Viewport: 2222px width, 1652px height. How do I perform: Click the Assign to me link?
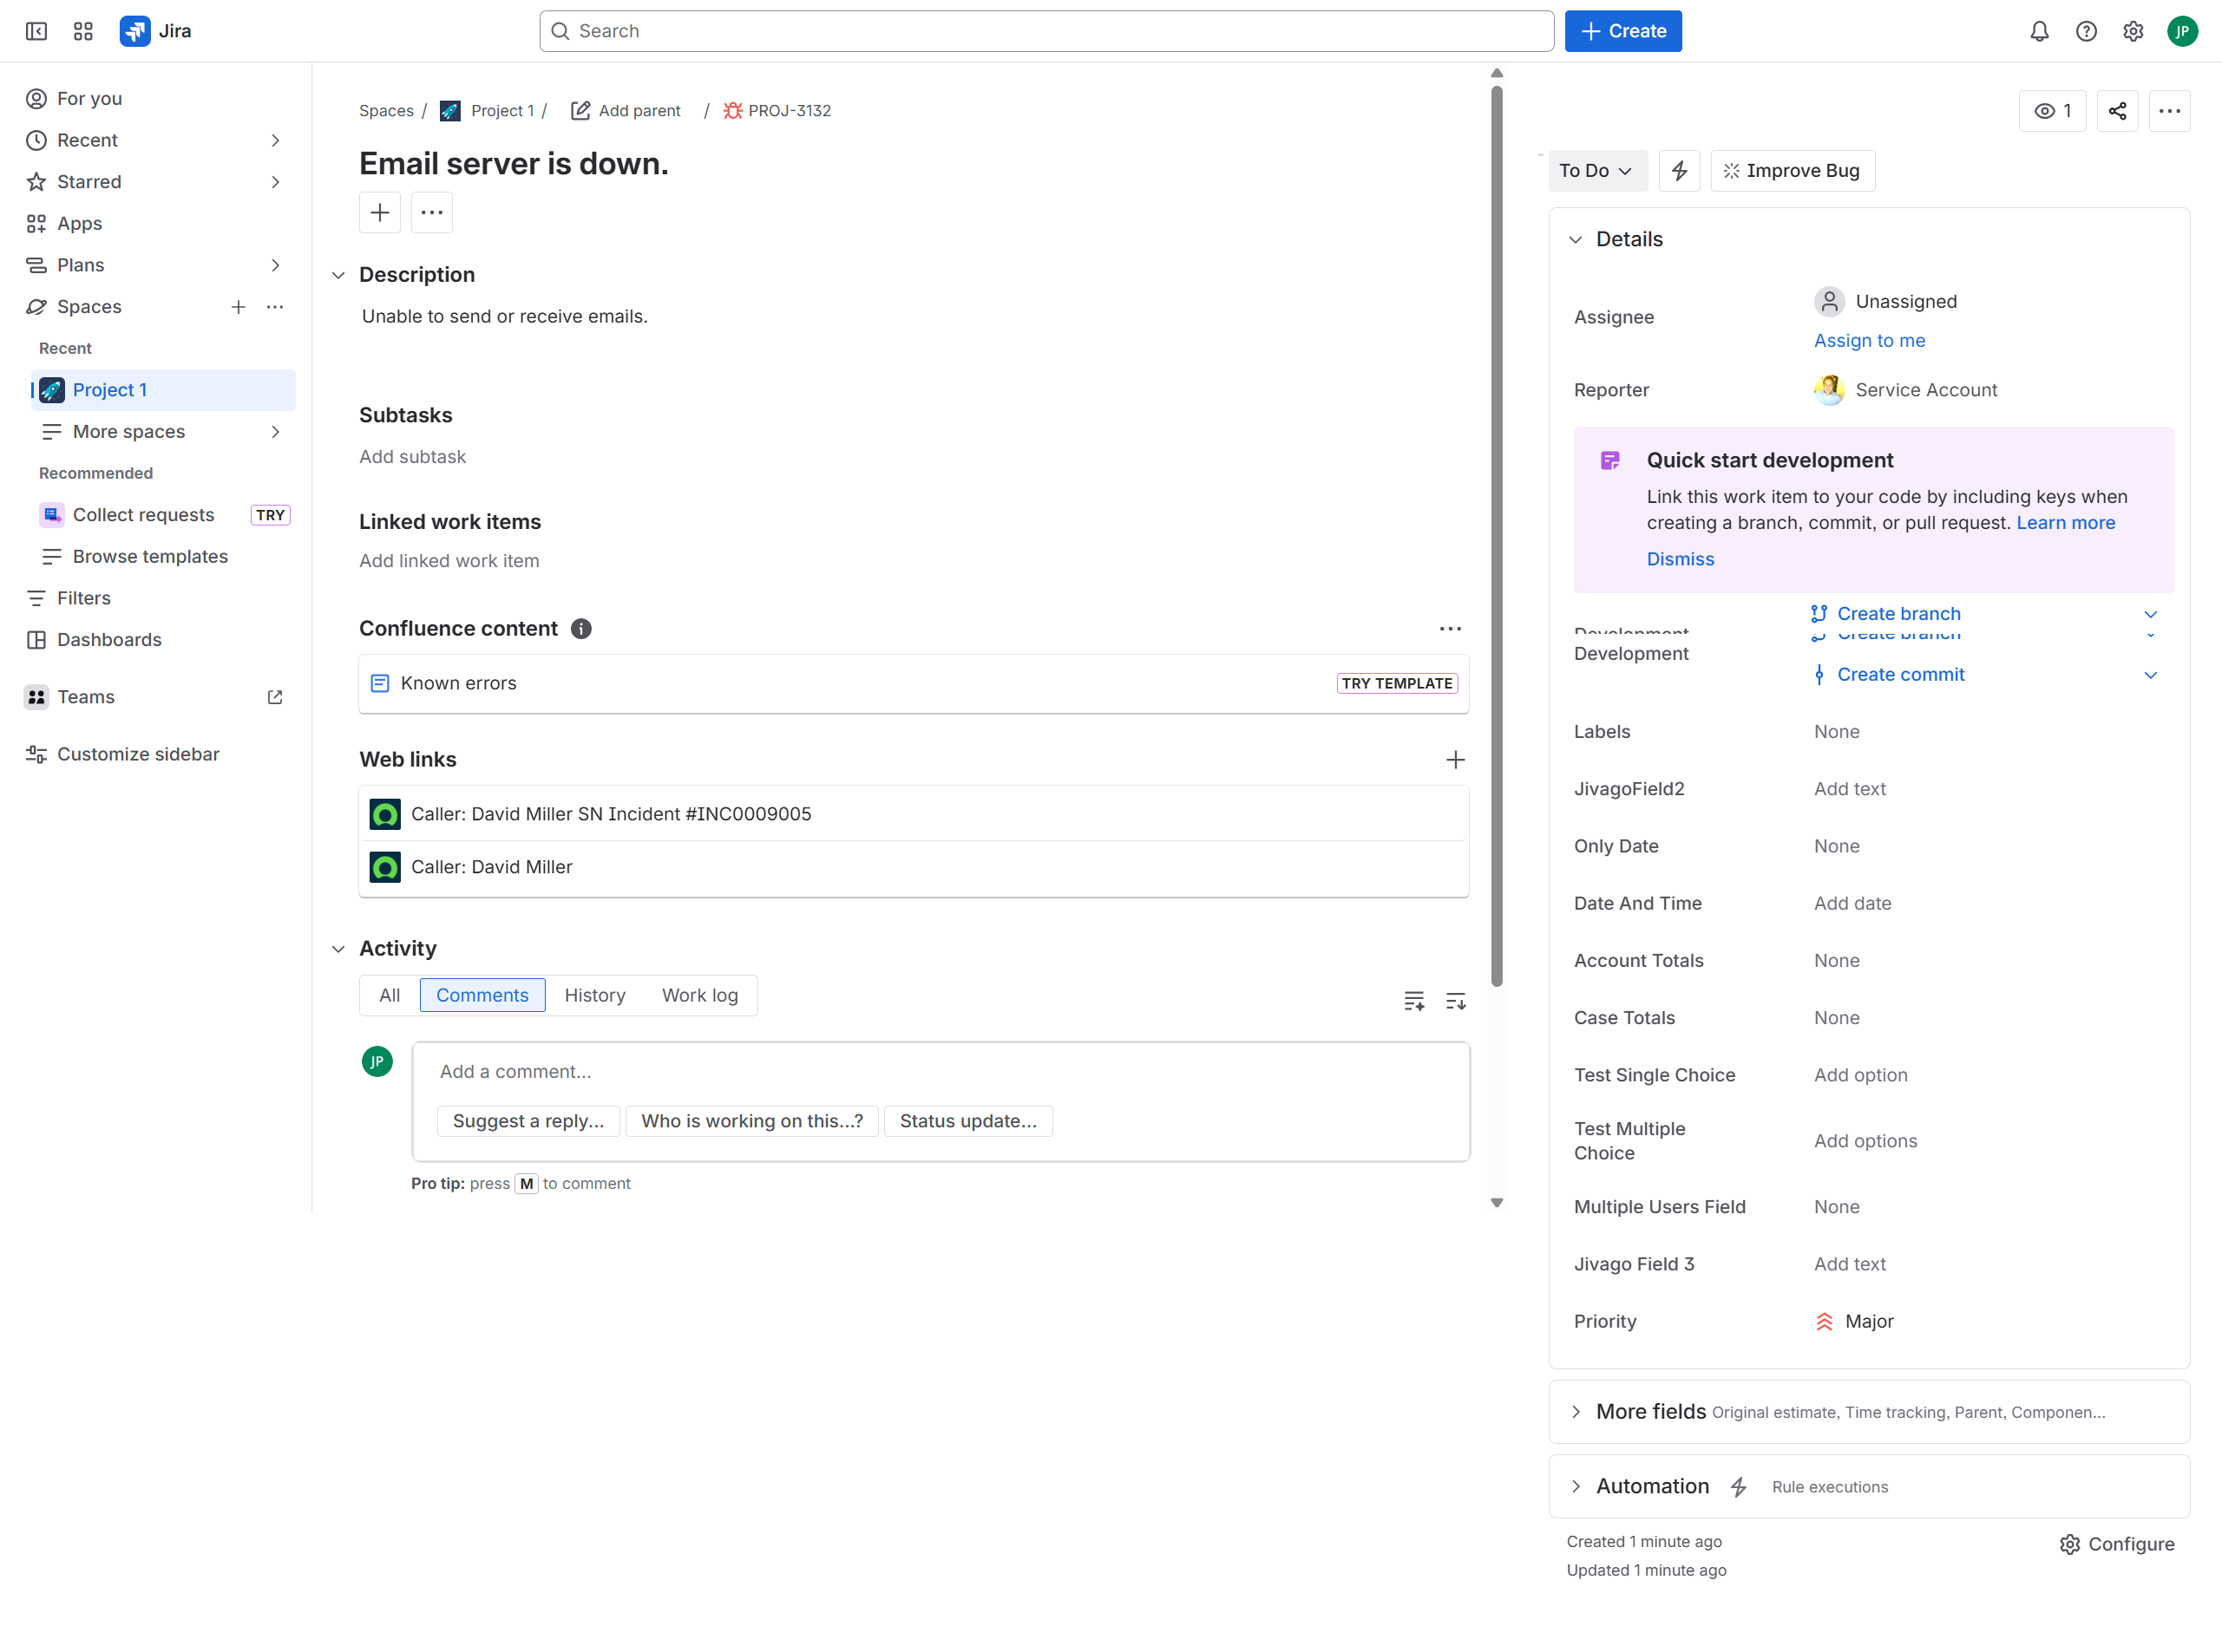pyautogui.click(x=1869, y=340)
